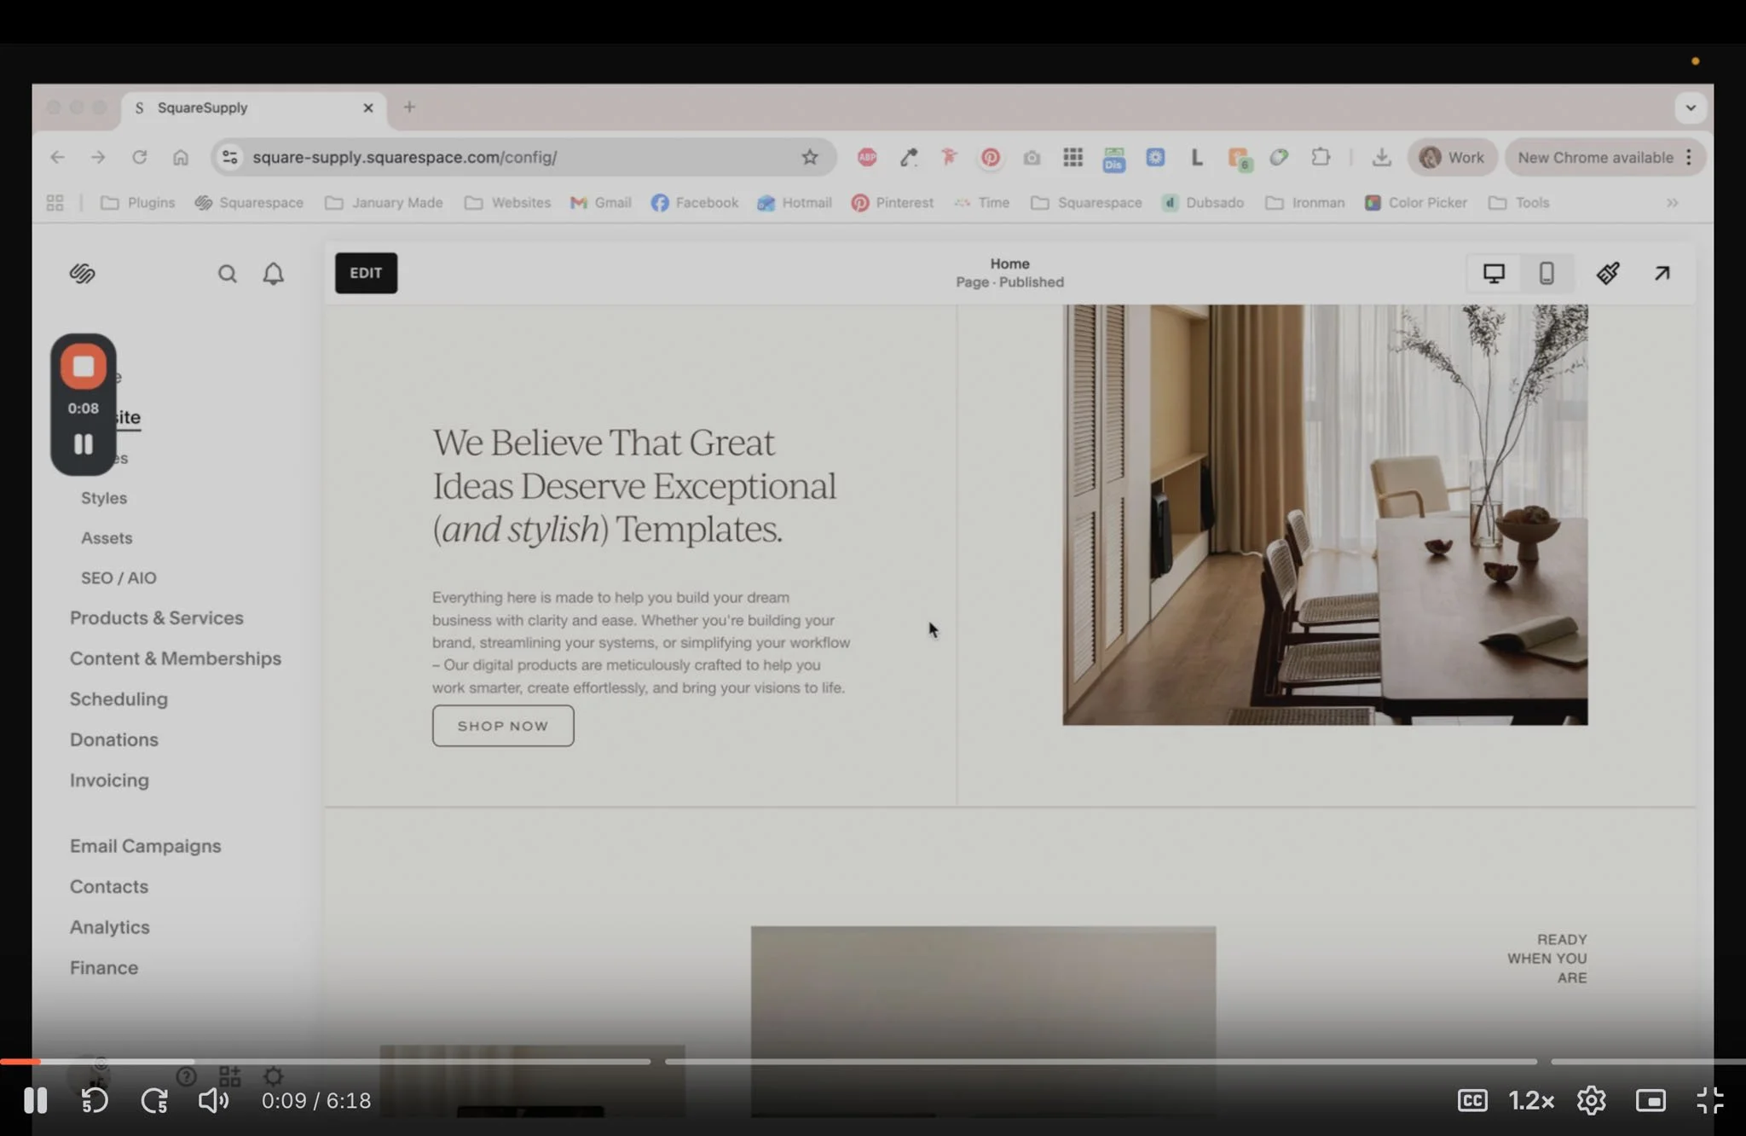The width and height of the screenshot is (1746, 1136).
Task: Click the Squarespace logo in sidebar
Action: 82,274
